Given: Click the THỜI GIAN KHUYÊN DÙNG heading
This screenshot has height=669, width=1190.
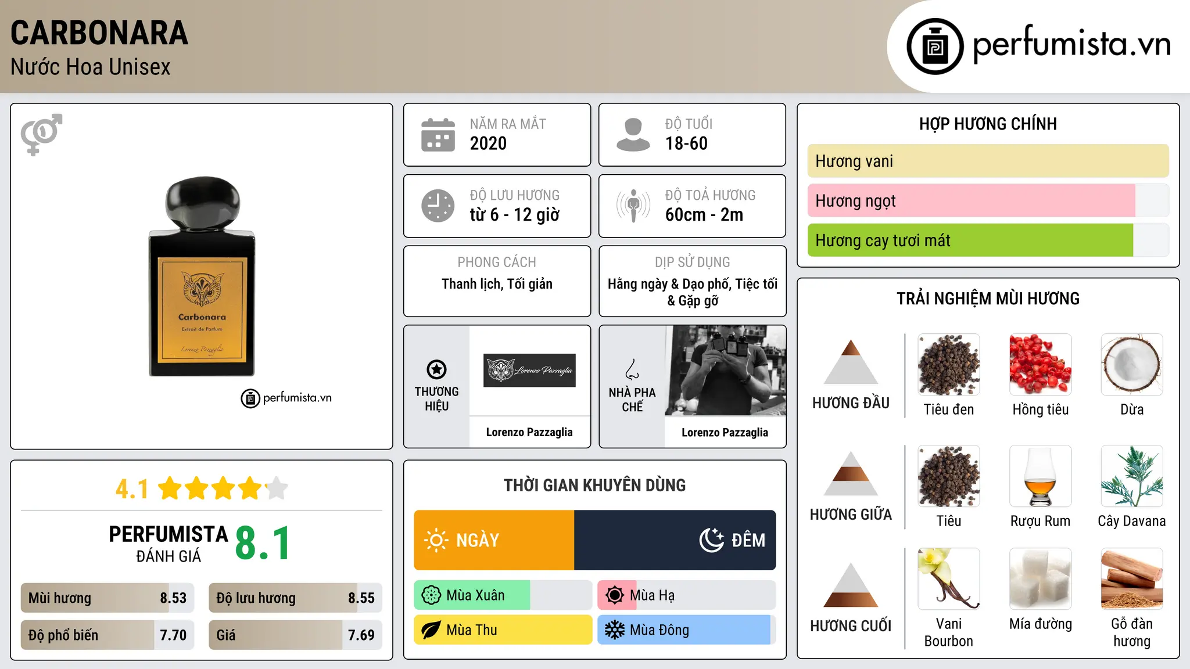Looking at the screenshot, I should tap(595, 485).
